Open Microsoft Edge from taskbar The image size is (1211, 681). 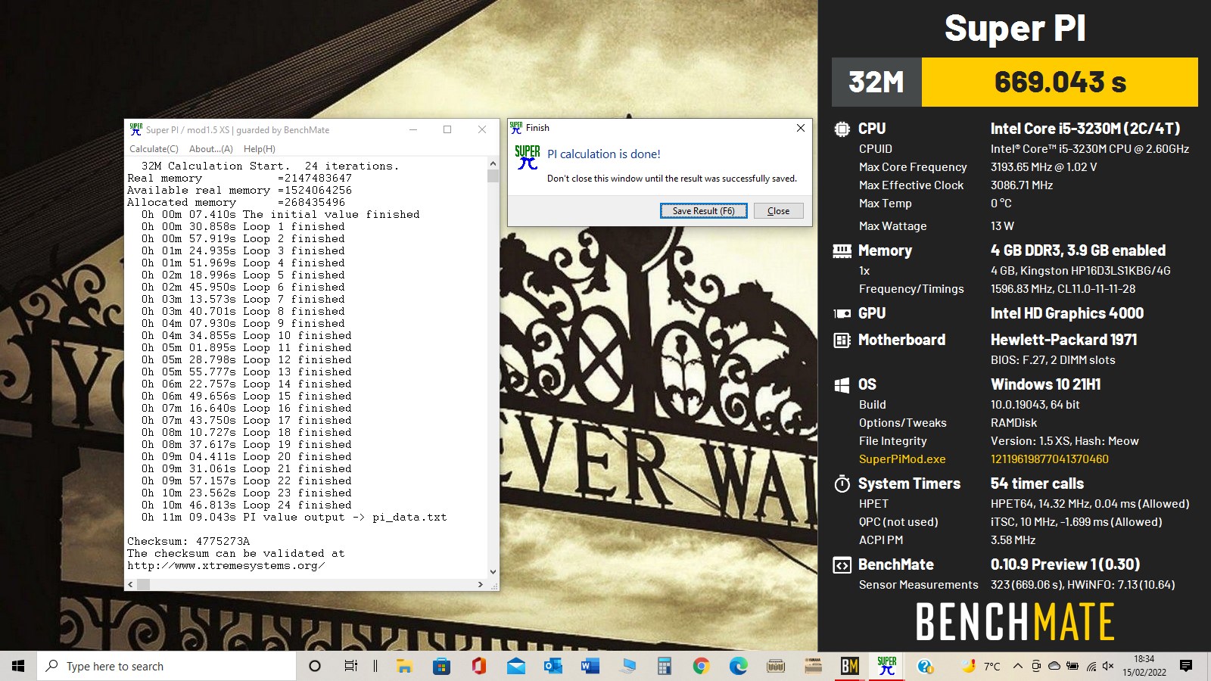tap(739, 666)
